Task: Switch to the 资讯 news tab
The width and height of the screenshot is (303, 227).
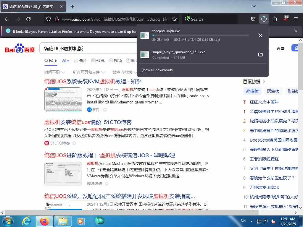Action: [x=98, y=61]
